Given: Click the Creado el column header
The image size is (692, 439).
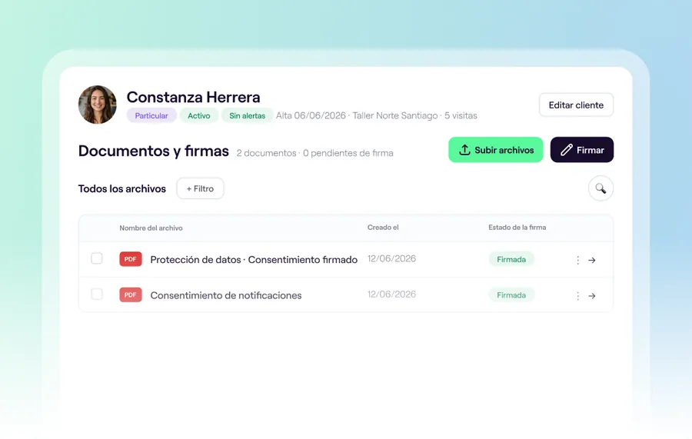Looking at the screenshot, I should [383, 228].
